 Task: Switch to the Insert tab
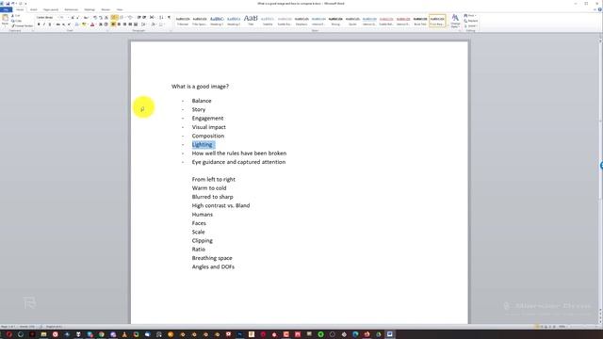[34, 9]
